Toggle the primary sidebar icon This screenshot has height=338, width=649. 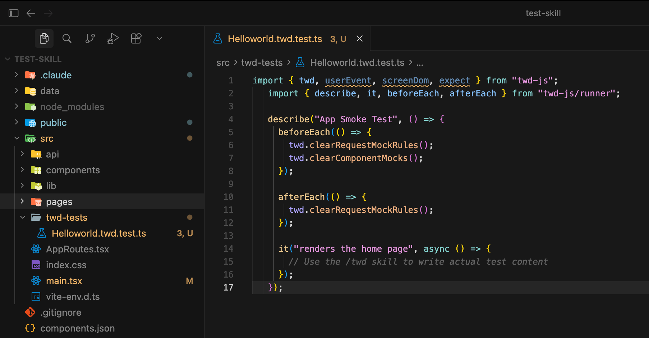pyautogui.click(x=13, y=13)
